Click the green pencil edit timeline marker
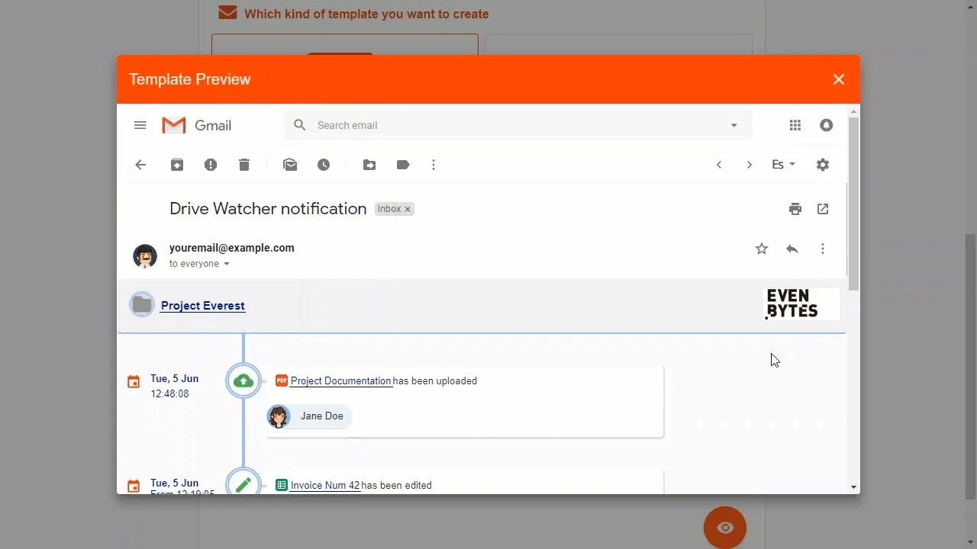This screenshot has height=549, width=977. 243,483
